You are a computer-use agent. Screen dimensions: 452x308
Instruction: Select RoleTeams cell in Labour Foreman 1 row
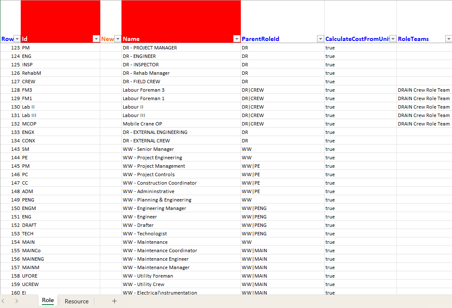(x=424, y=98)
